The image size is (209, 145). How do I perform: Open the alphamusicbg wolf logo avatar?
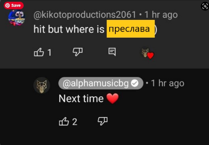pyautogui.click(x=42, y=85)
